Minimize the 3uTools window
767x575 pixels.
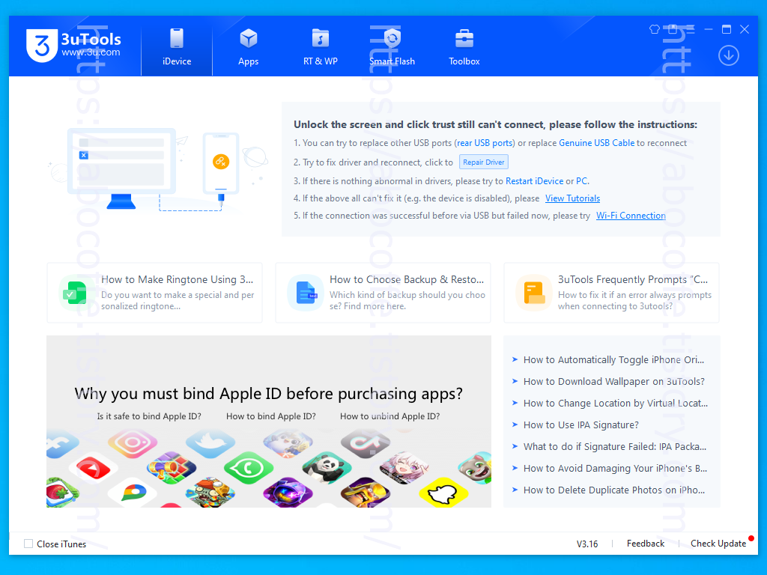coord(709,29)
